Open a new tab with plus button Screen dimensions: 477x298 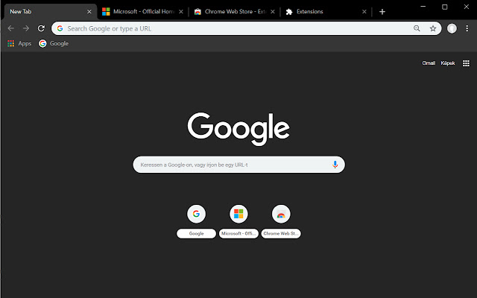[x=382, y=12]
